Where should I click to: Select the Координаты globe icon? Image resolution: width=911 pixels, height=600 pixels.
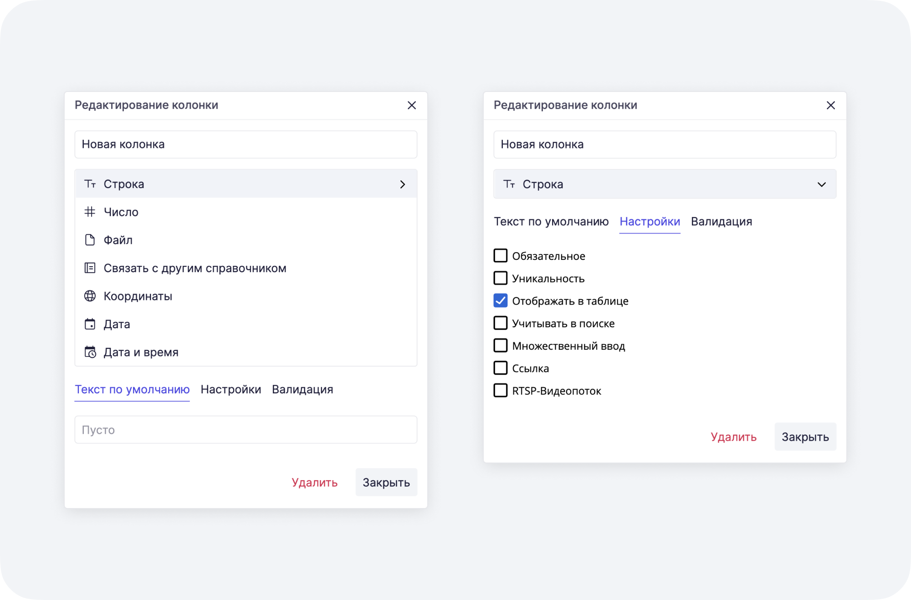(90, 296)
